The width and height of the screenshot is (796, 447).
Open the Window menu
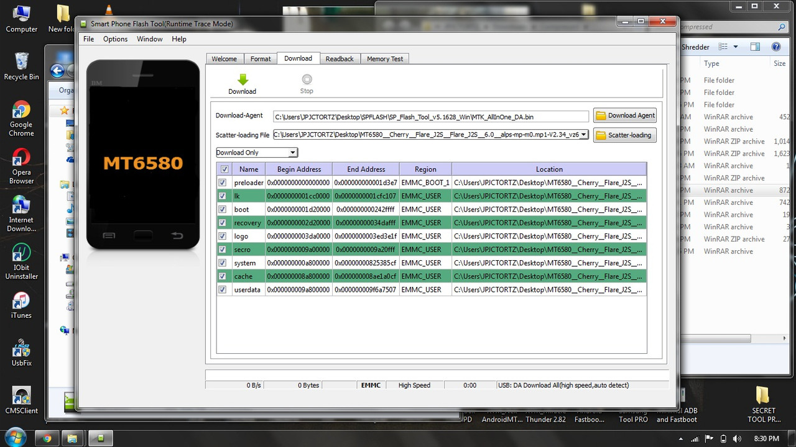pyautogui.click(x=150, y=39)
